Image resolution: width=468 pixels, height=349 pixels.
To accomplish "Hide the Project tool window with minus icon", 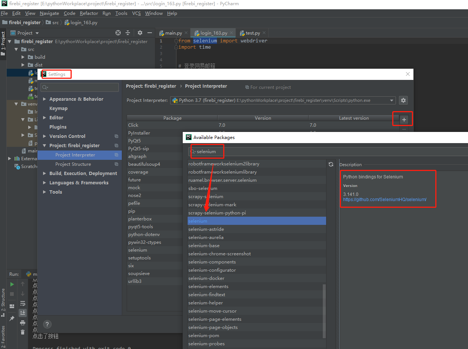I will coord(150,33).
